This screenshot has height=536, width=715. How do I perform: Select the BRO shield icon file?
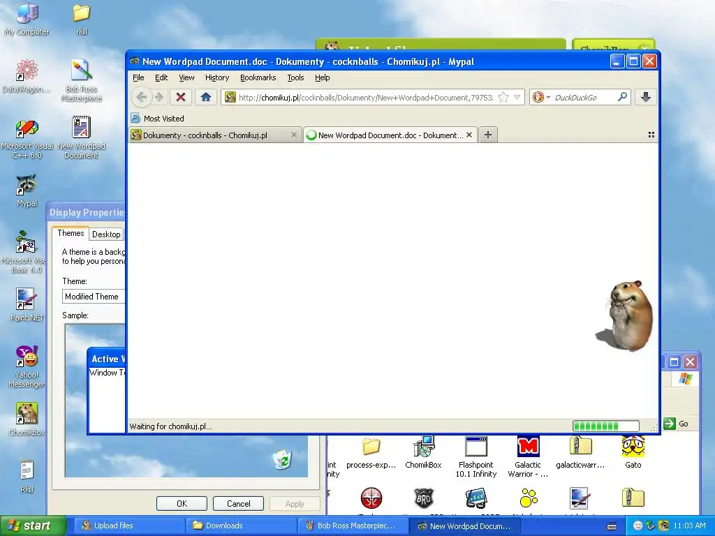(424, 498)
